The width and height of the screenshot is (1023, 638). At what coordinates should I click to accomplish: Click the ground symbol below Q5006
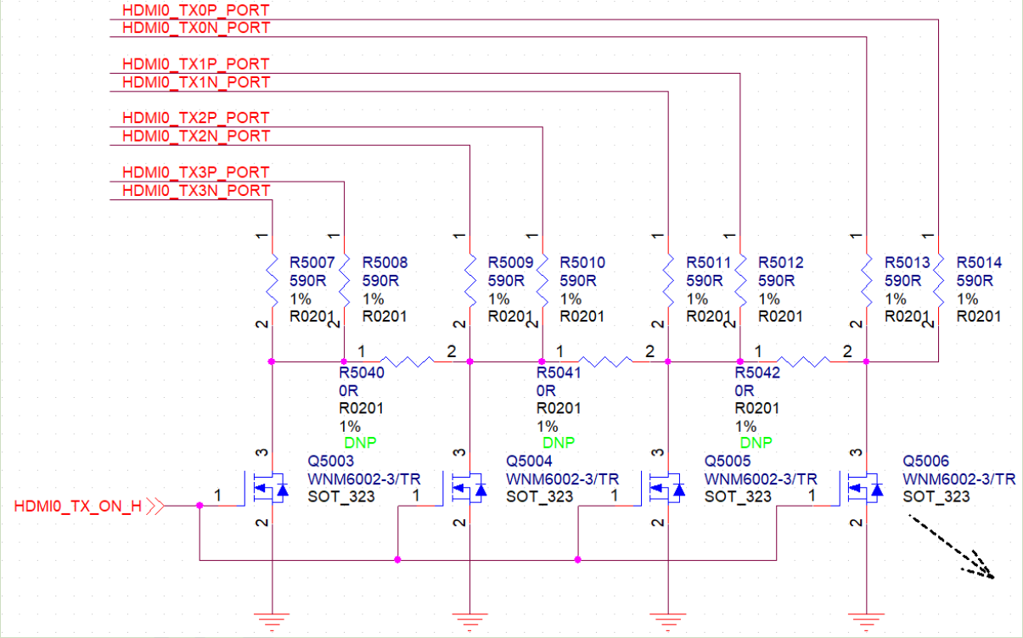coord(866,621)
